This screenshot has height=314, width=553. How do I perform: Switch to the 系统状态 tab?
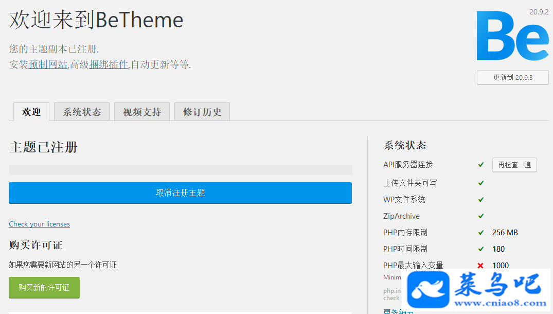[x=82, y=112]
